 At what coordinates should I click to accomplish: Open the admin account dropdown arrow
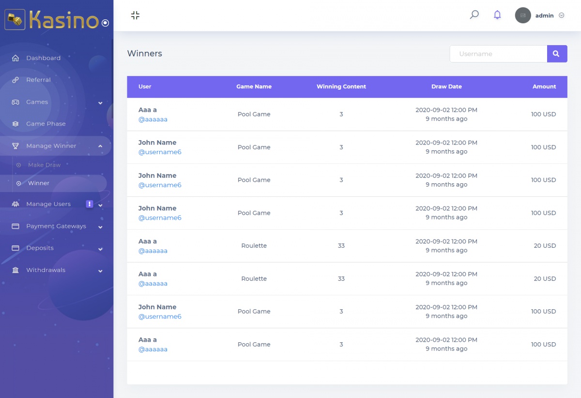(x=562, y=16)
